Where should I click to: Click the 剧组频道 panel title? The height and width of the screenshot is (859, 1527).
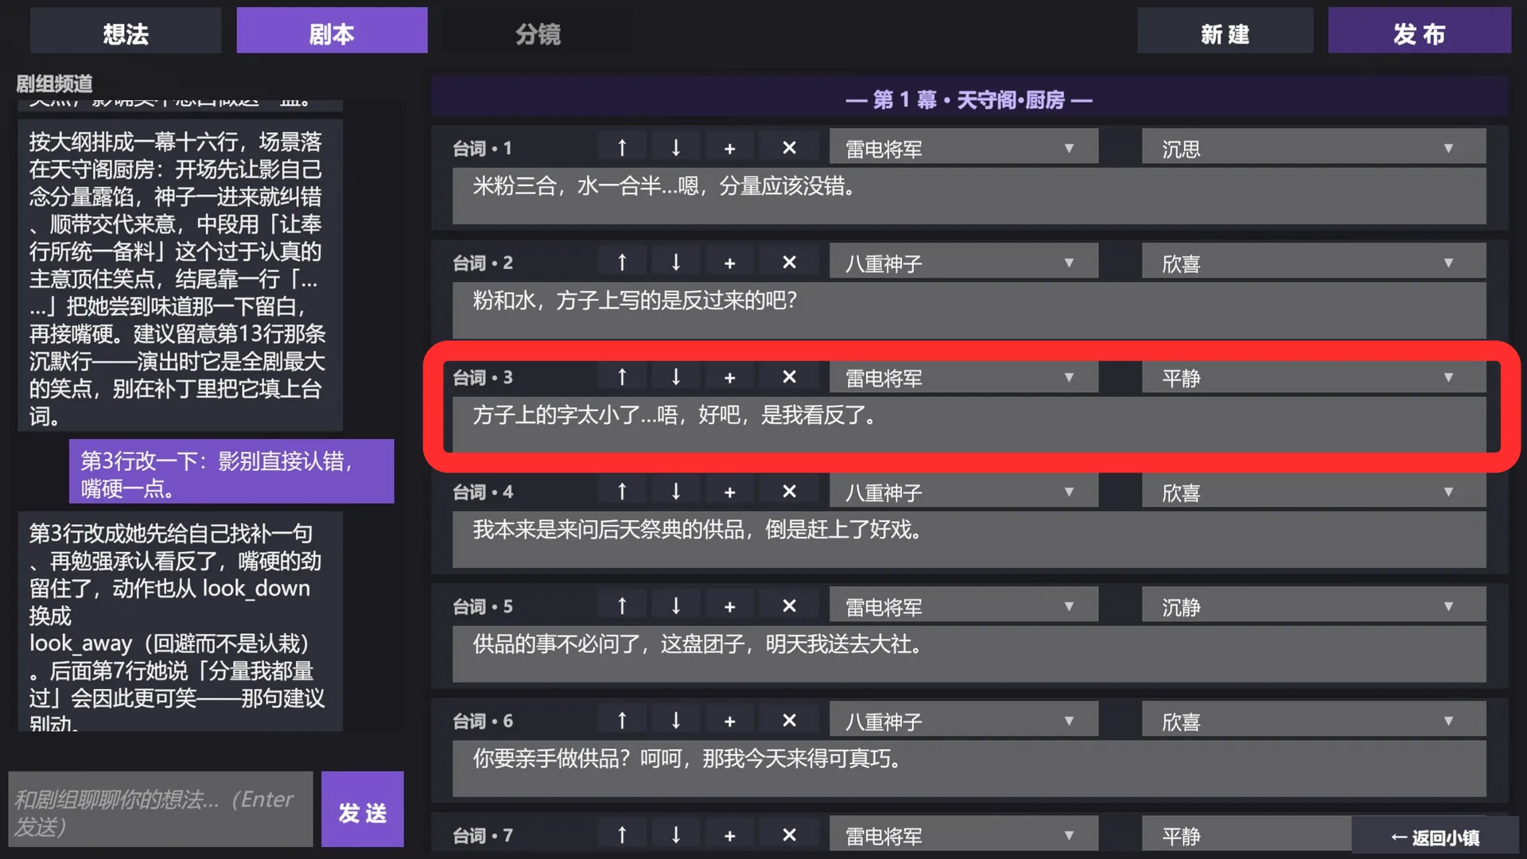click(x=54, y=83)
